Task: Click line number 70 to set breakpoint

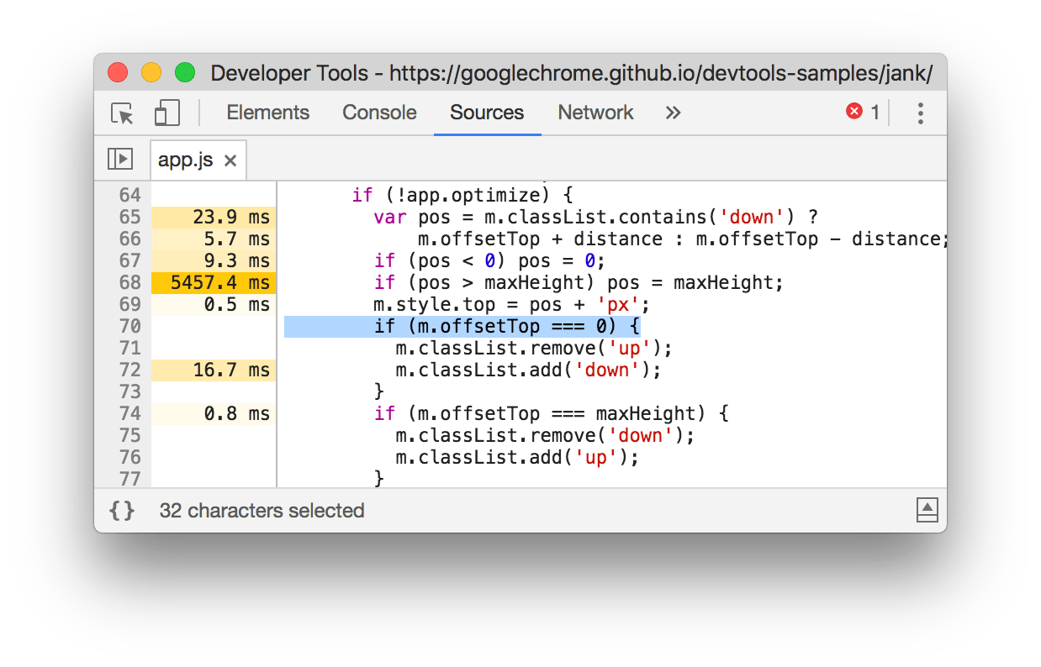Action: pyautogui.click(x=132, y=326)
